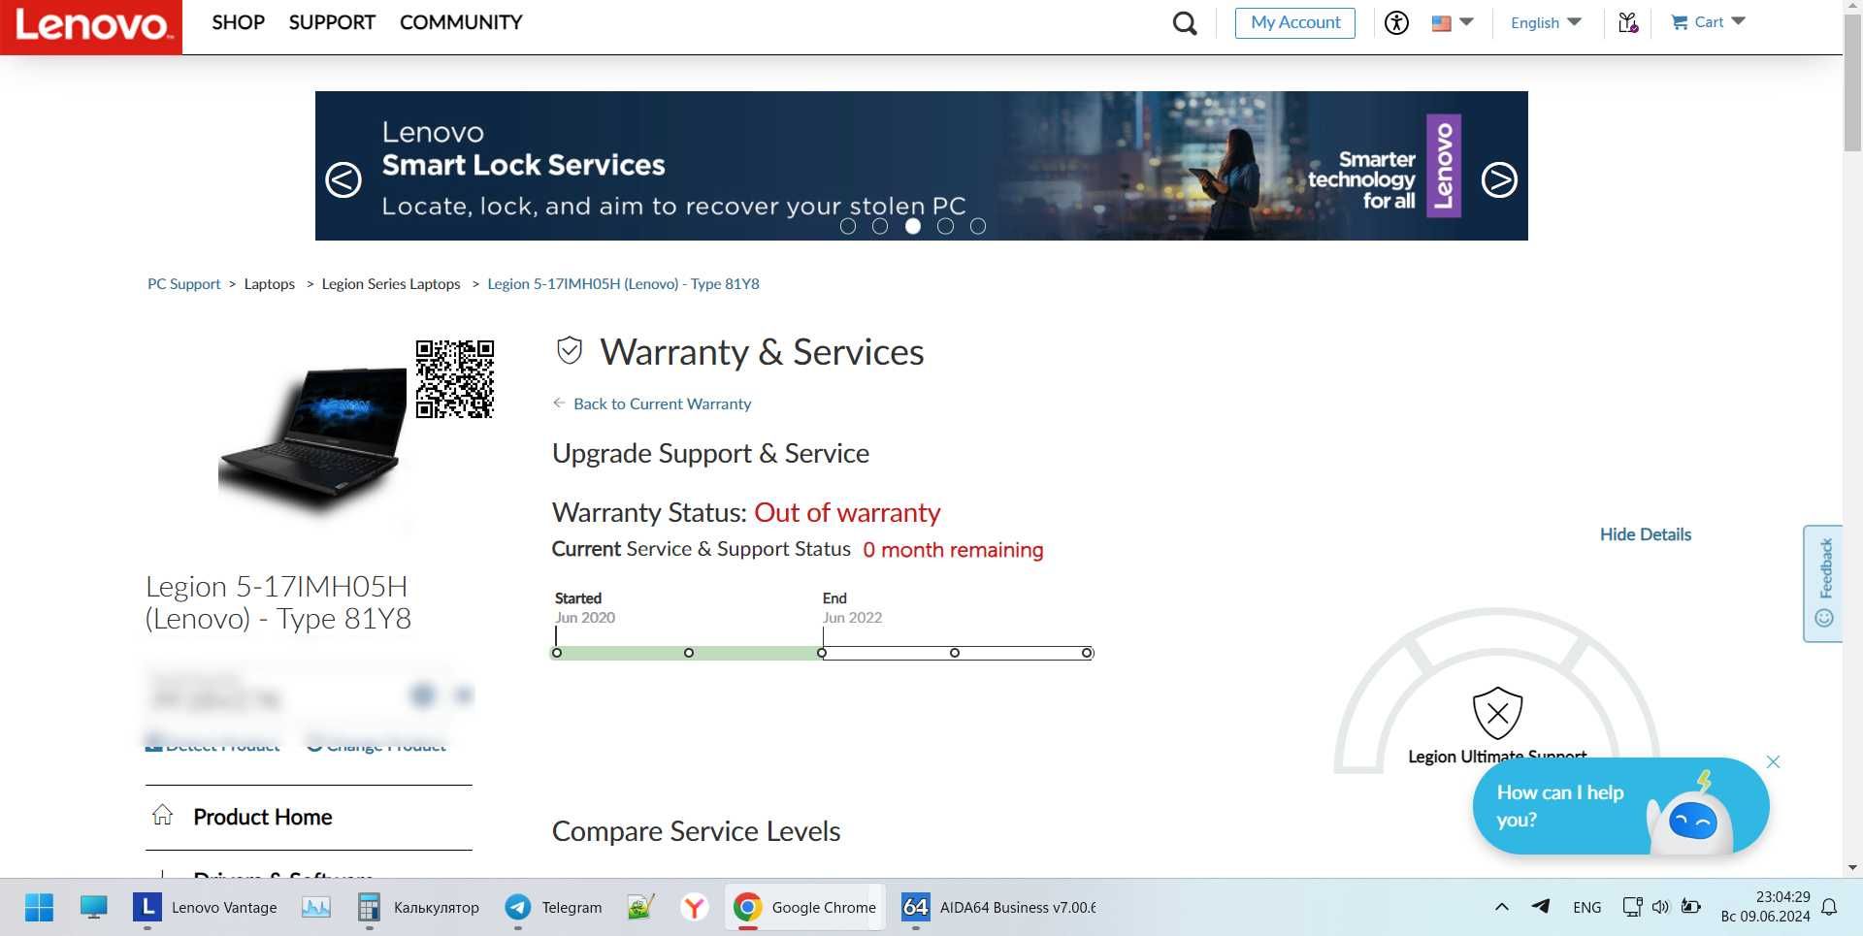Open the rewards gift icon in header
Screen dimensions: 1863x936
pyautogui.click(x=1628, y=22)
